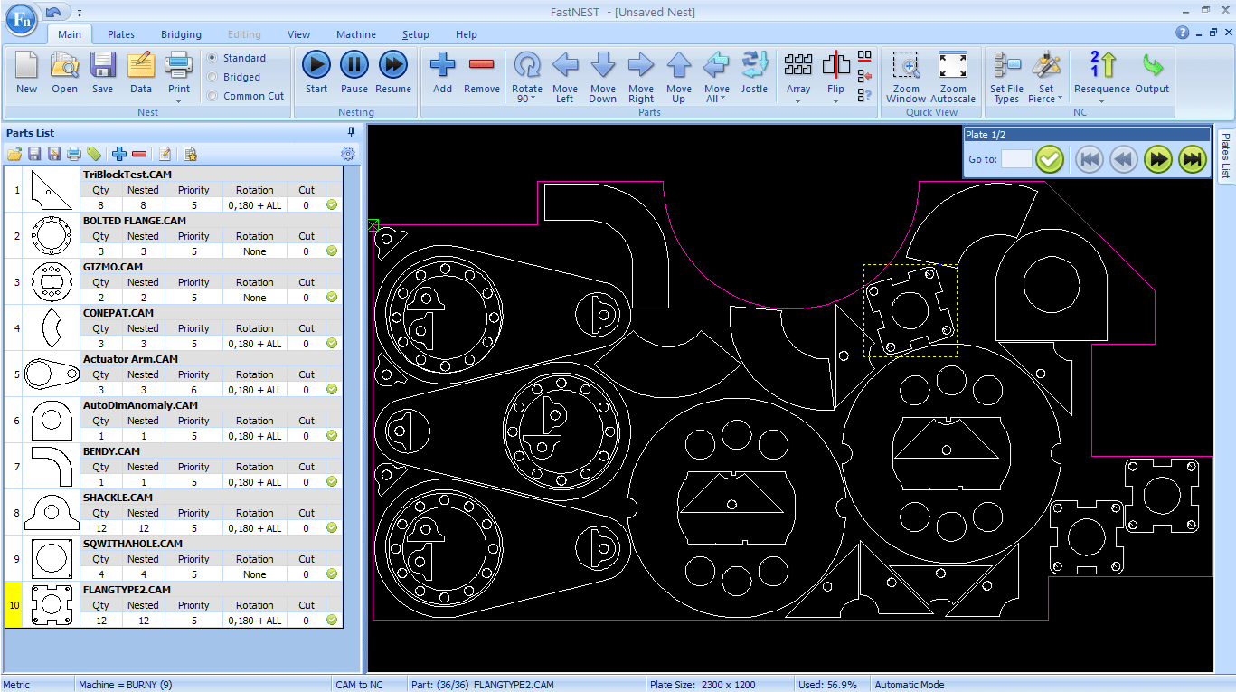
Task: Switch to the Plates ribbon tab
Action: point(120,34)
